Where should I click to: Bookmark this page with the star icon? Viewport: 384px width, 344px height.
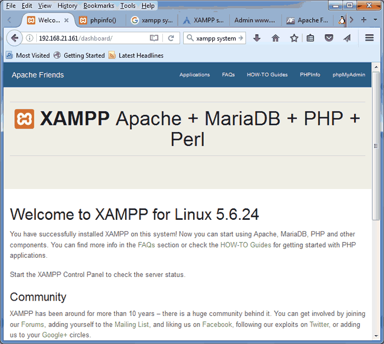(x=294, y=38)
